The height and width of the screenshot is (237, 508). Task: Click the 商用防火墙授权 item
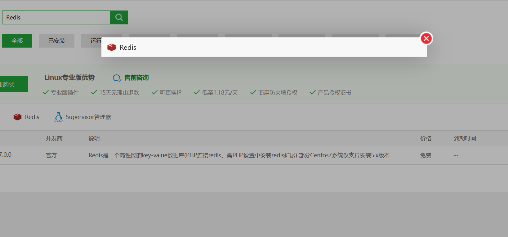274,92
